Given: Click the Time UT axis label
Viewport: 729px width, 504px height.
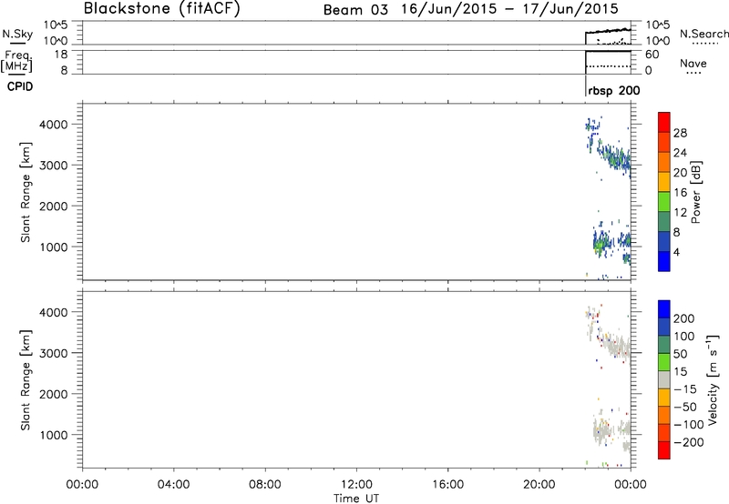Looking at the screenshot, I should [x=356, y=499].
